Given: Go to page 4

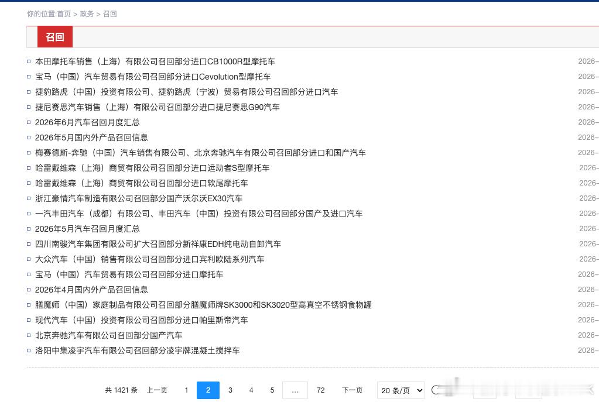Looking at the screenshot, I should tap(251, 390).
